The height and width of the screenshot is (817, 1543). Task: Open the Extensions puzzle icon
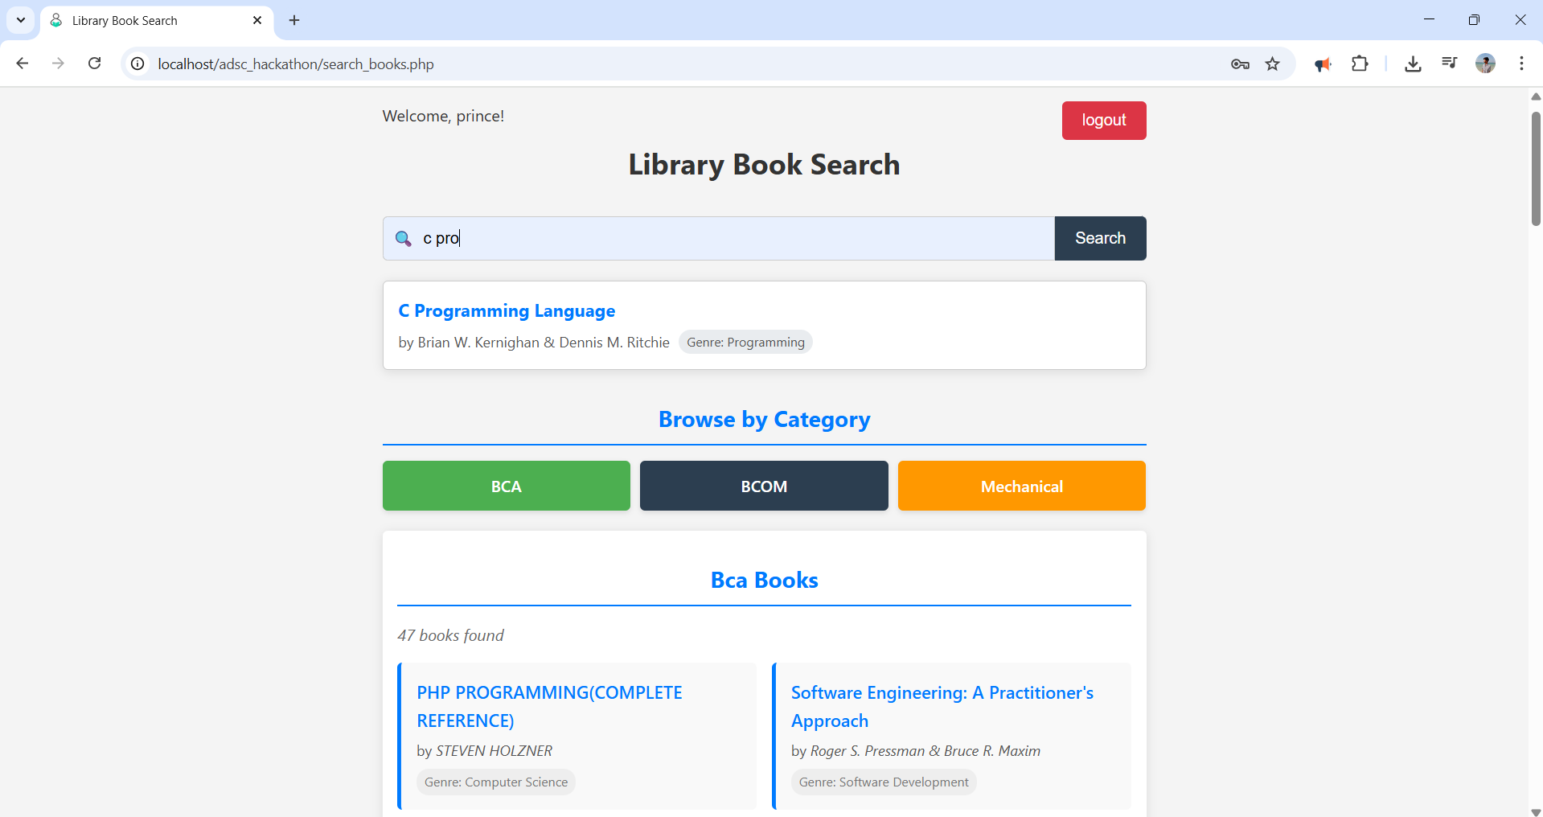click(x=1360, y=64)
